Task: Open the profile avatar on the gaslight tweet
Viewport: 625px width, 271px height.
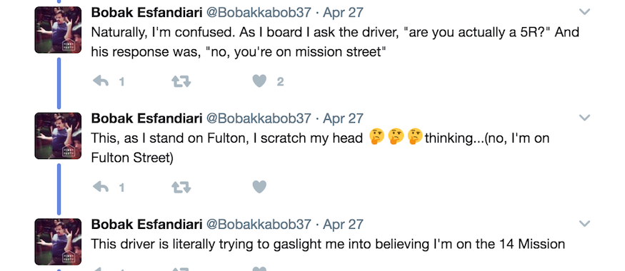Action: tap(58, 242)
